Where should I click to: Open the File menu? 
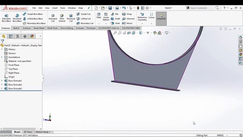[34, 8]
